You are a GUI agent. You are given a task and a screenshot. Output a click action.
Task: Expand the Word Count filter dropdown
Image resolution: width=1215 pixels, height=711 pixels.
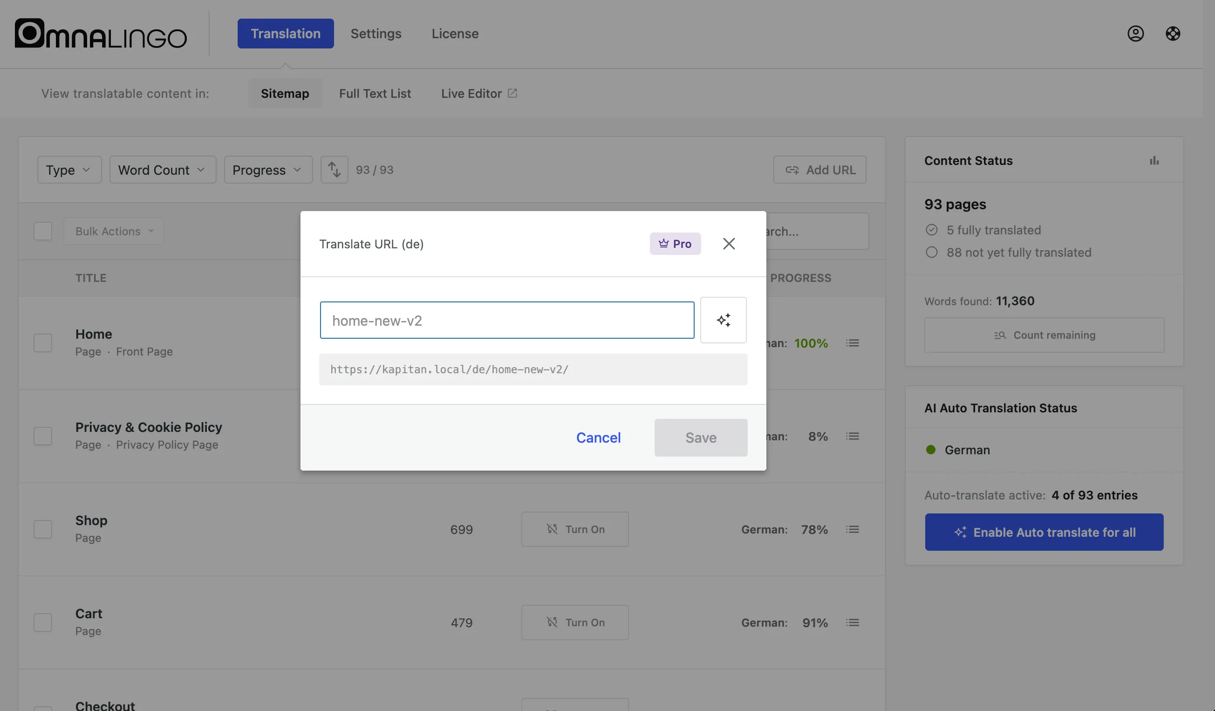(x=163, y=170)
